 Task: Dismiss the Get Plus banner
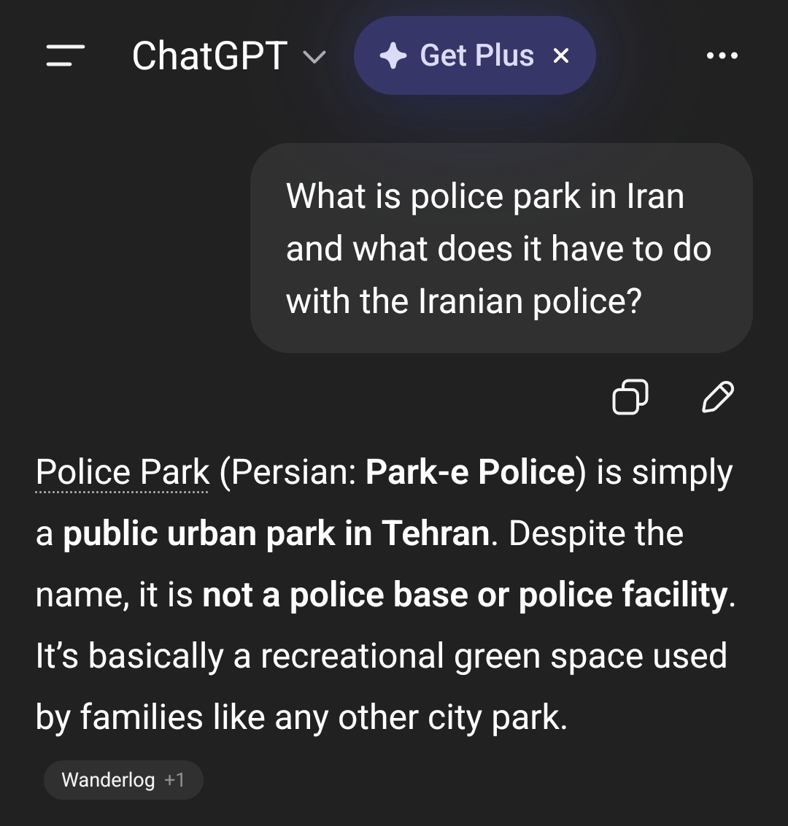(561, 55)
